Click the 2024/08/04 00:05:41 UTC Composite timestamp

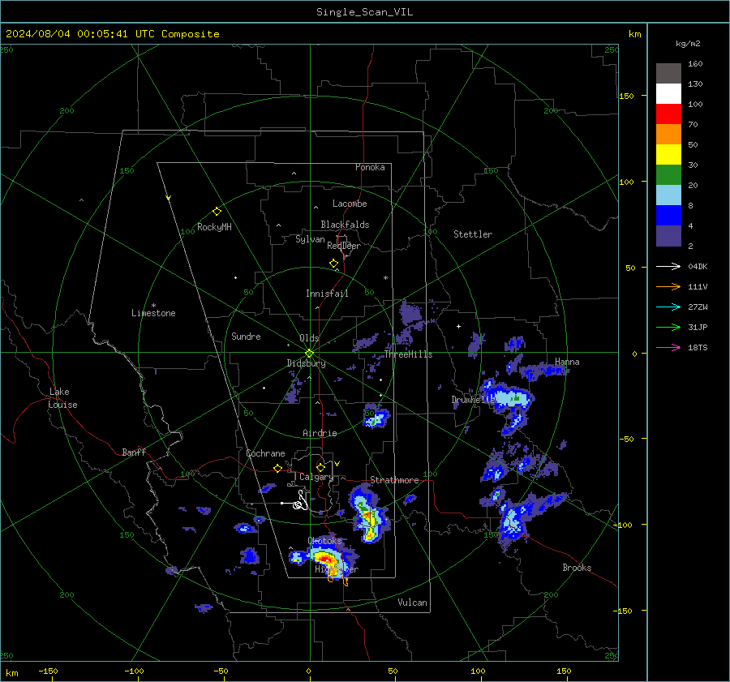pyautogui.click(x=112, y=34)
